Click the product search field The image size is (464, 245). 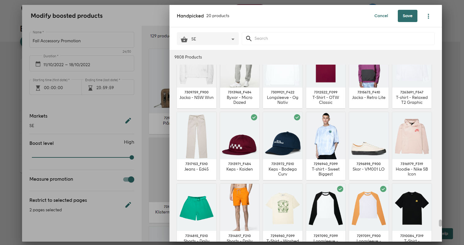tap(338, 39)
